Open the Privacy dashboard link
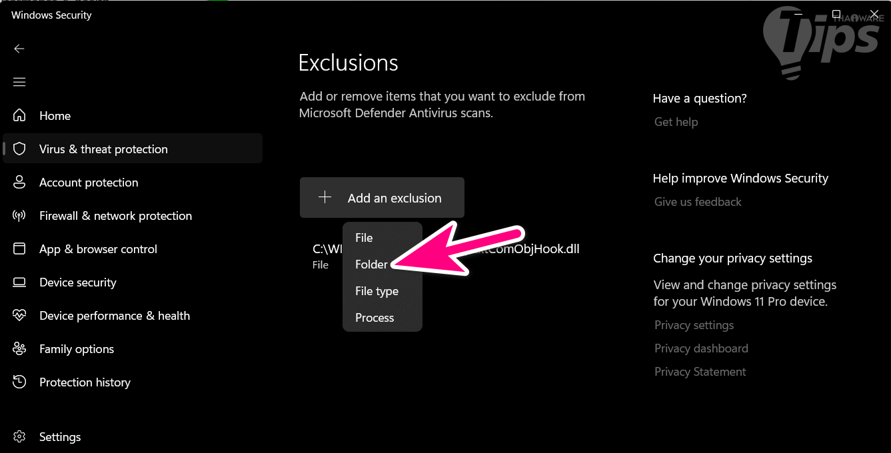This screenshot has height=453, width=891. [701, 348]
